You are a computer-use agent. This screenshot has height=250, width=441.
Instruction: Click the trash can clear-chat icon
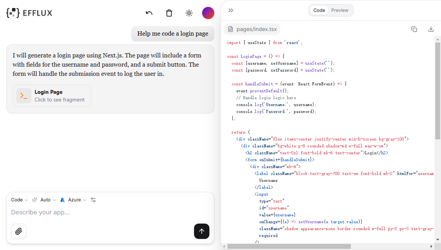pos(169,13)
